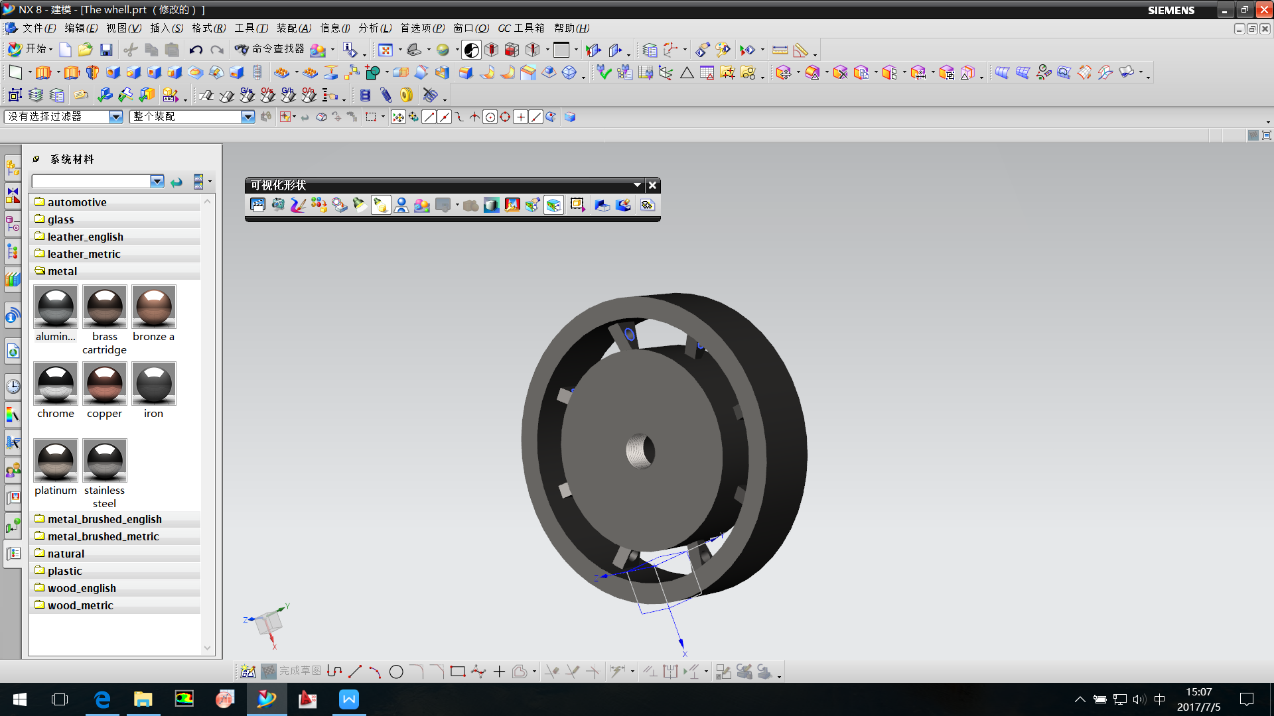Click the visual effects stage icon
This screenshot has height=716, width=1274.
click(x=512, y=205)
